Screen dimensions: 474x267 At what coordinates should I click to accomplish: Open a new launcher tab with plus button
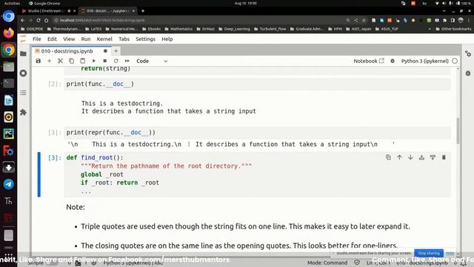[x=116, y=51]
